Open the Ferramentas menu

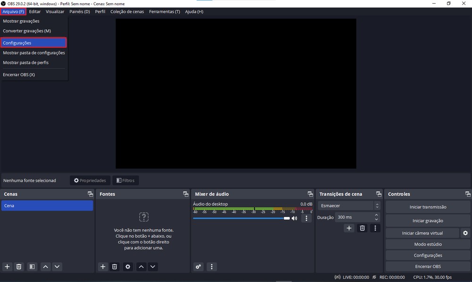point(164,11)
